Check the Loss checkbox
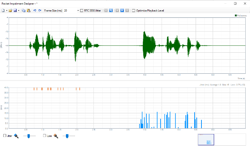 point(45,136)
